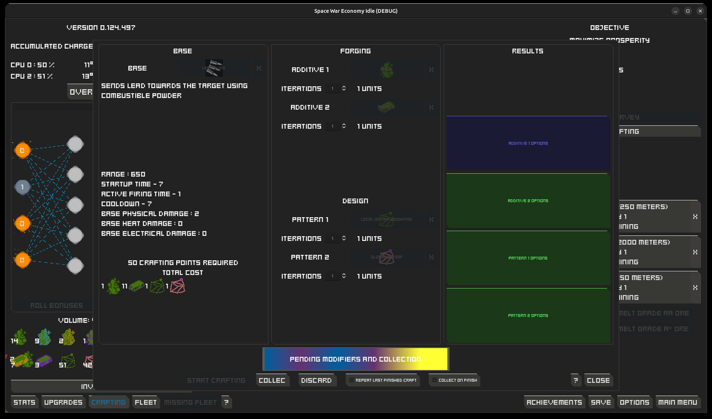Viewport: 712px width, 419px height.
Task: Open the Additive 1 Options results panel
Action: click(528, 144)
